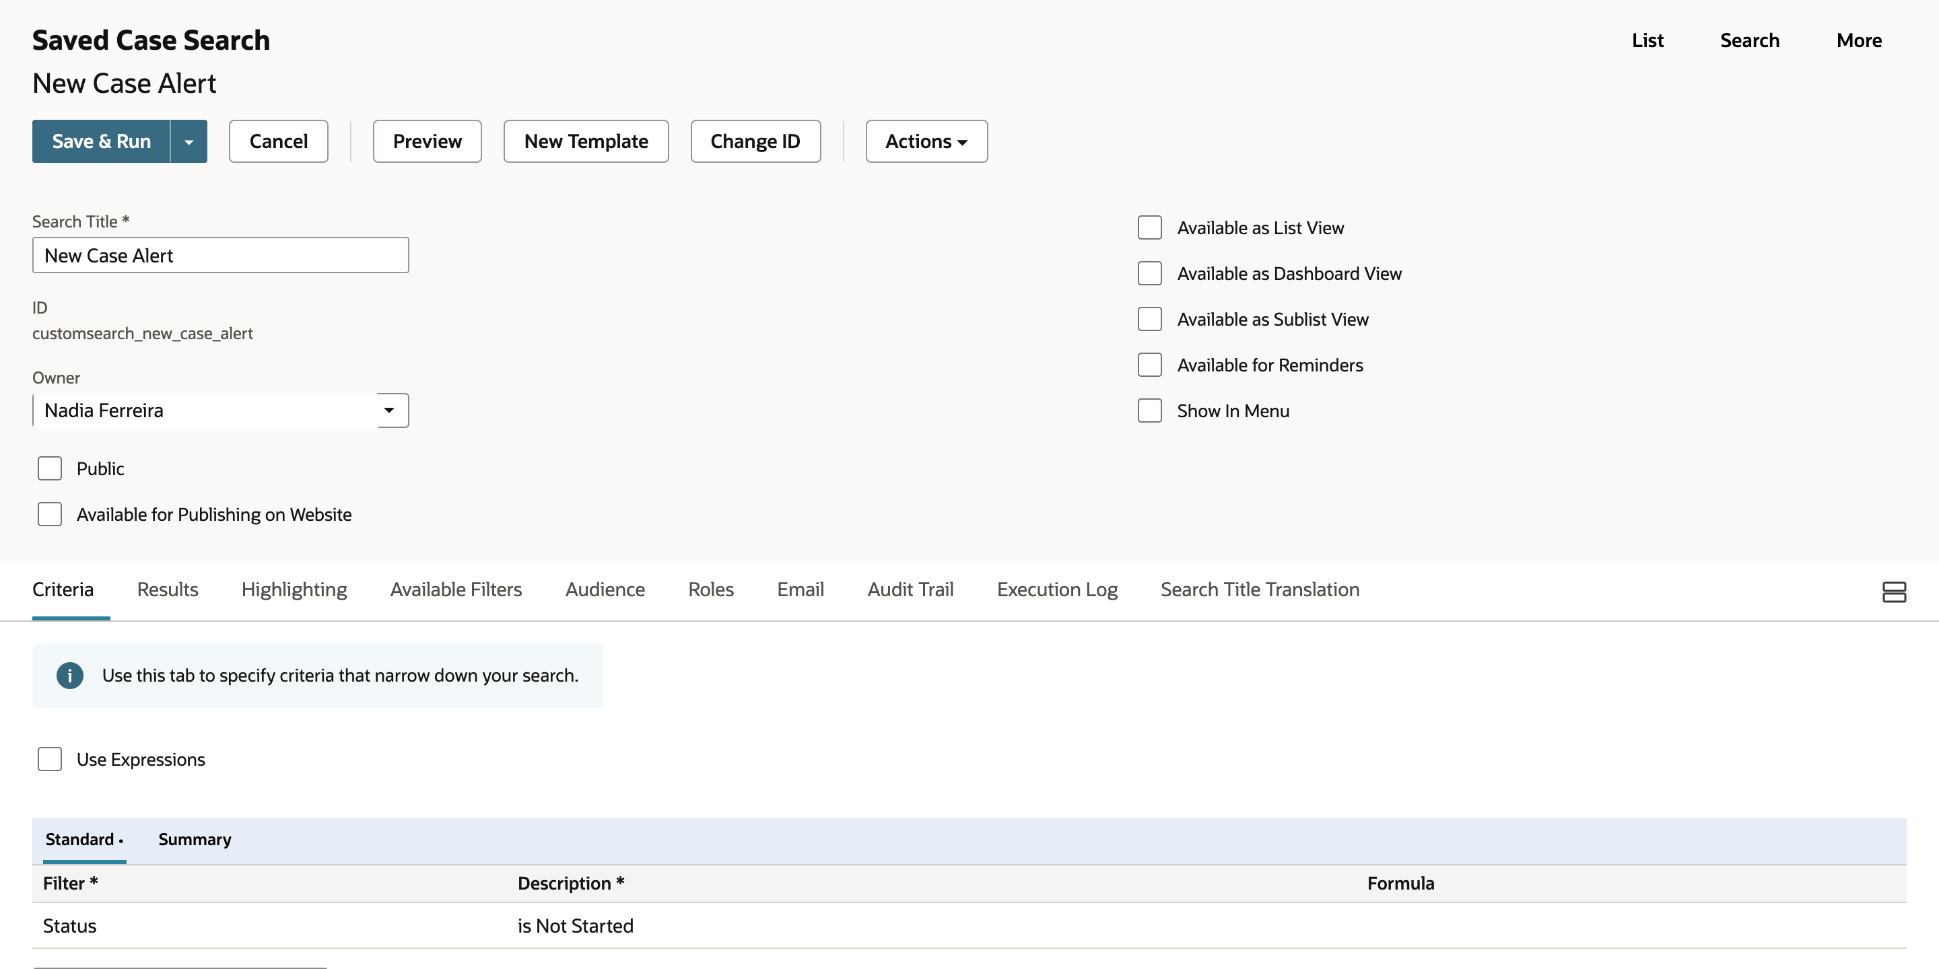Open the Search link in header
The image size is (1939, 969).
point(1749,40)
